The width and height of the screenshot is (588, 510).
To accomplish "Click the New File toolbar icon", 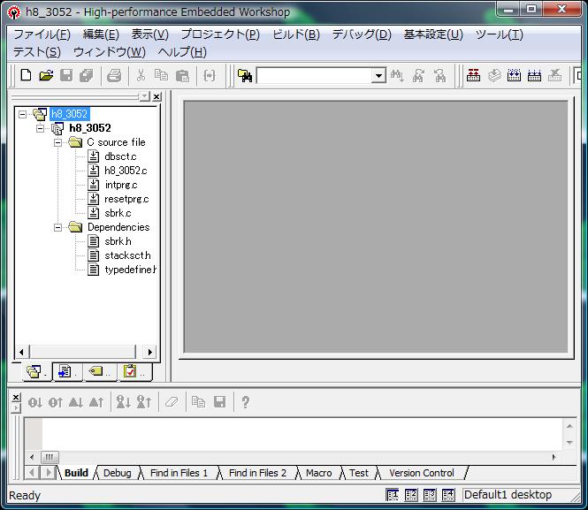I will [26, 76].
